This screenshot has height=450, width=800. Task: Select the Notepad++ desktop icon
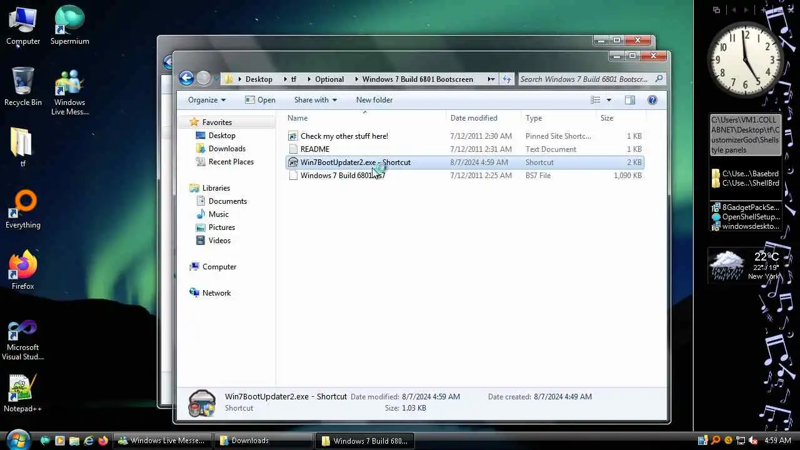[22, 393]
